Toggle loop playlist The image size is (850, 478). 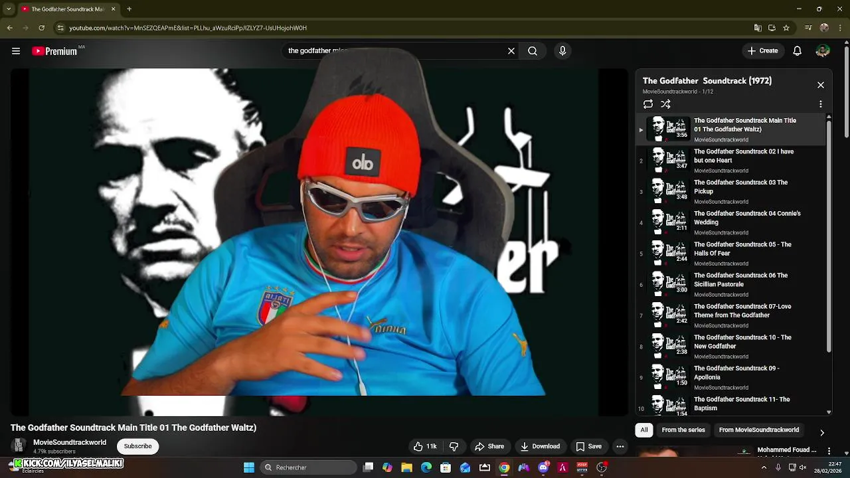[648, 104]
